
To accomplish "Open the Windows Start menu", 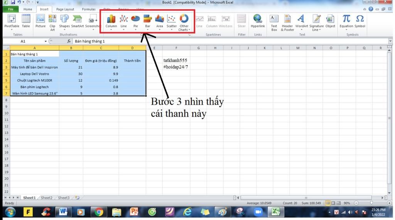I will point(10,212).
